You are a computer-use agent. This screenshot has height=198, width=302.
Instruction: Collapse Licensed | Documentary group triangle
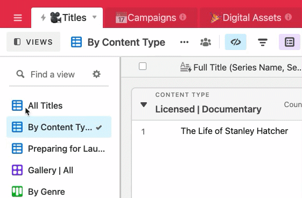[x=144, y=105]
